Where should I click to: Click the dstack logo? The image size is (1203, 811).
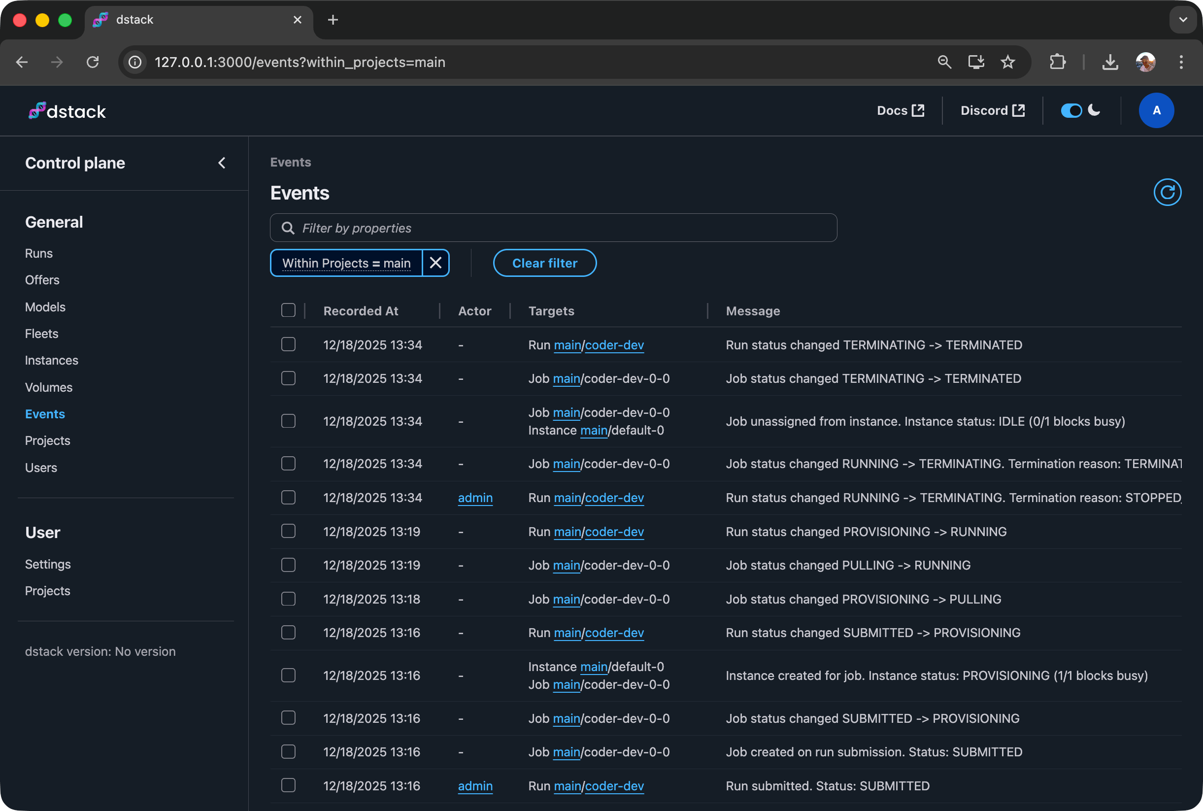pyautogui.click(x=67, y=111)
